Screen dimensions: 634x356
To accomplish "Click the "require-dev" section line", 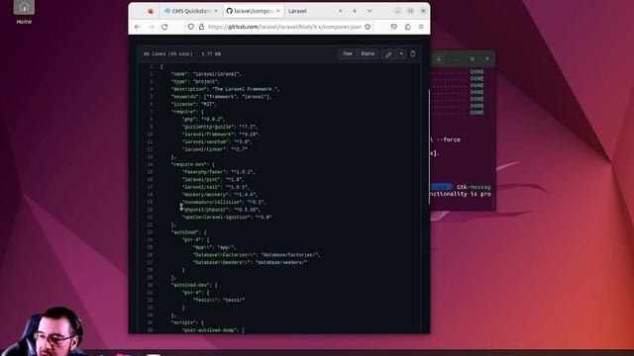I will coord(193,165).
